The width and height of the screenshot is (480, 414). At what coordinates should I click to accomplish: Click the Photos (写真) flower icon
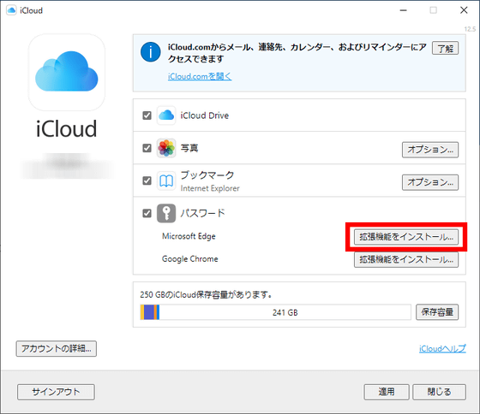[166, 148]
